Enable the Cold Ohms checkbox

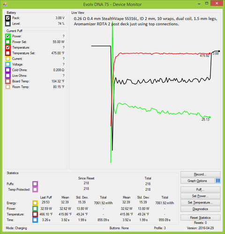(8, 70)
